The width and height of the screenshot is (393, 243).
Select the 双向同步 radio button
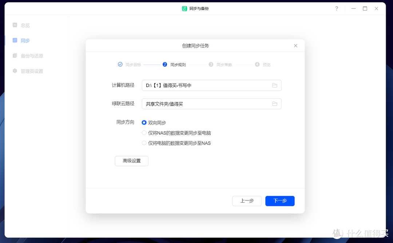click(x=144, y=122)
